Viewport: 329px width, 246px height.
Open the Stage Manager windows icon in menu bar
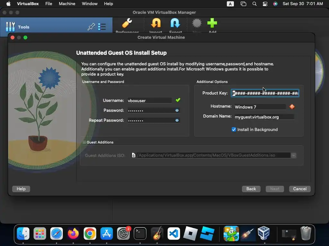click(x=243, y=4)
